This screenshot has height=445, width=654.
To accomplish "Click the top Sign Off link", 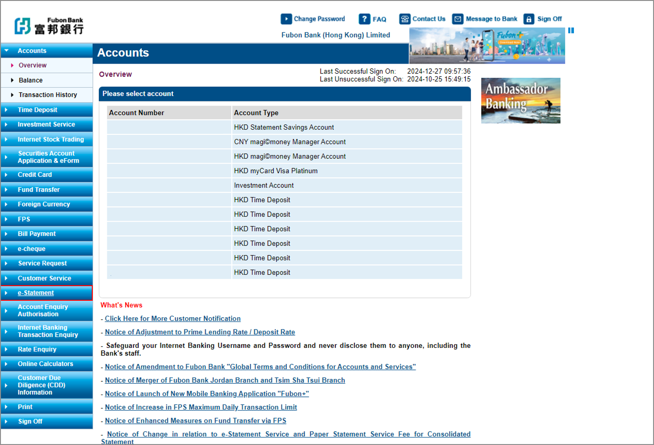I will 549,19.
